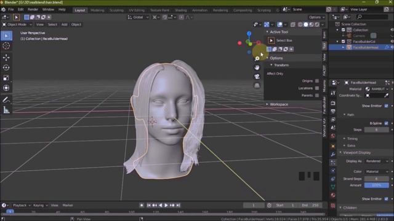Select the Scale tool
394x221 pixels.
pyautogui.click(x=6, y=78)
